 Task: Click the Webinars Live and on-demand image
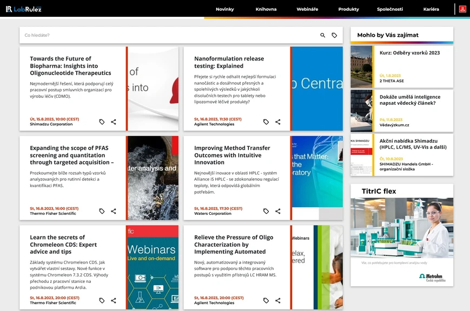click(x=153, y=267)
